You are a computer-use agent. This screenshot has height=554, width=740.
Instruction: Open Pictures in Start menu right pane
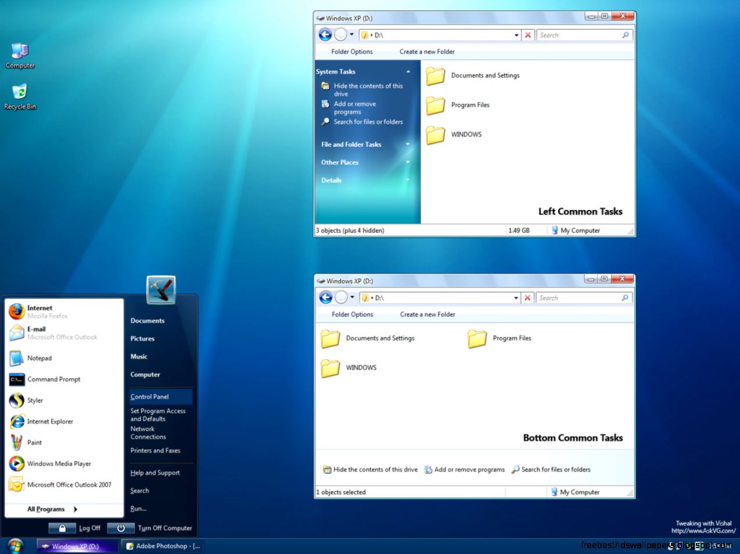(142, 339)
